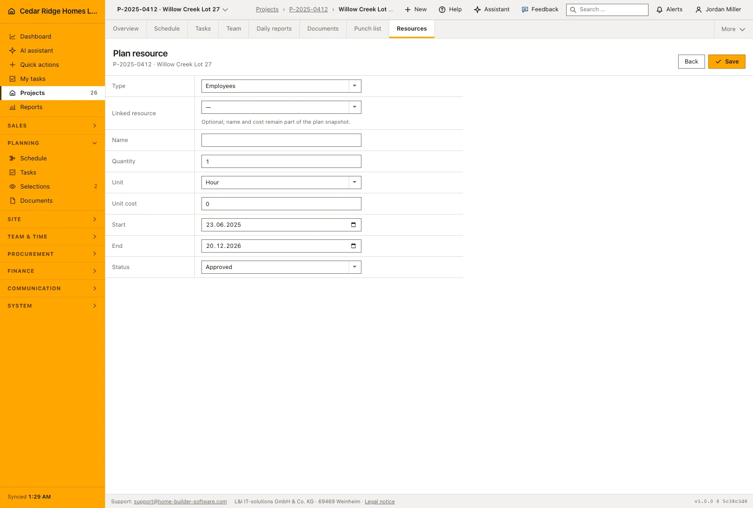Expand the Sales sidebar section
753x508 pixels.
52,126
